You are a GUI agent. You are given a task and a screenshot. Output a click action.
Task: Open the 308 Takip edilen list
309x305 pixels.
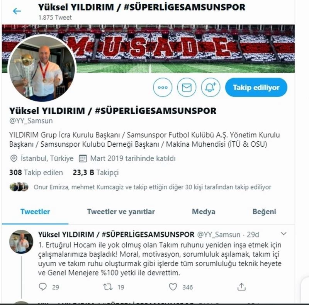click(36, 173)
